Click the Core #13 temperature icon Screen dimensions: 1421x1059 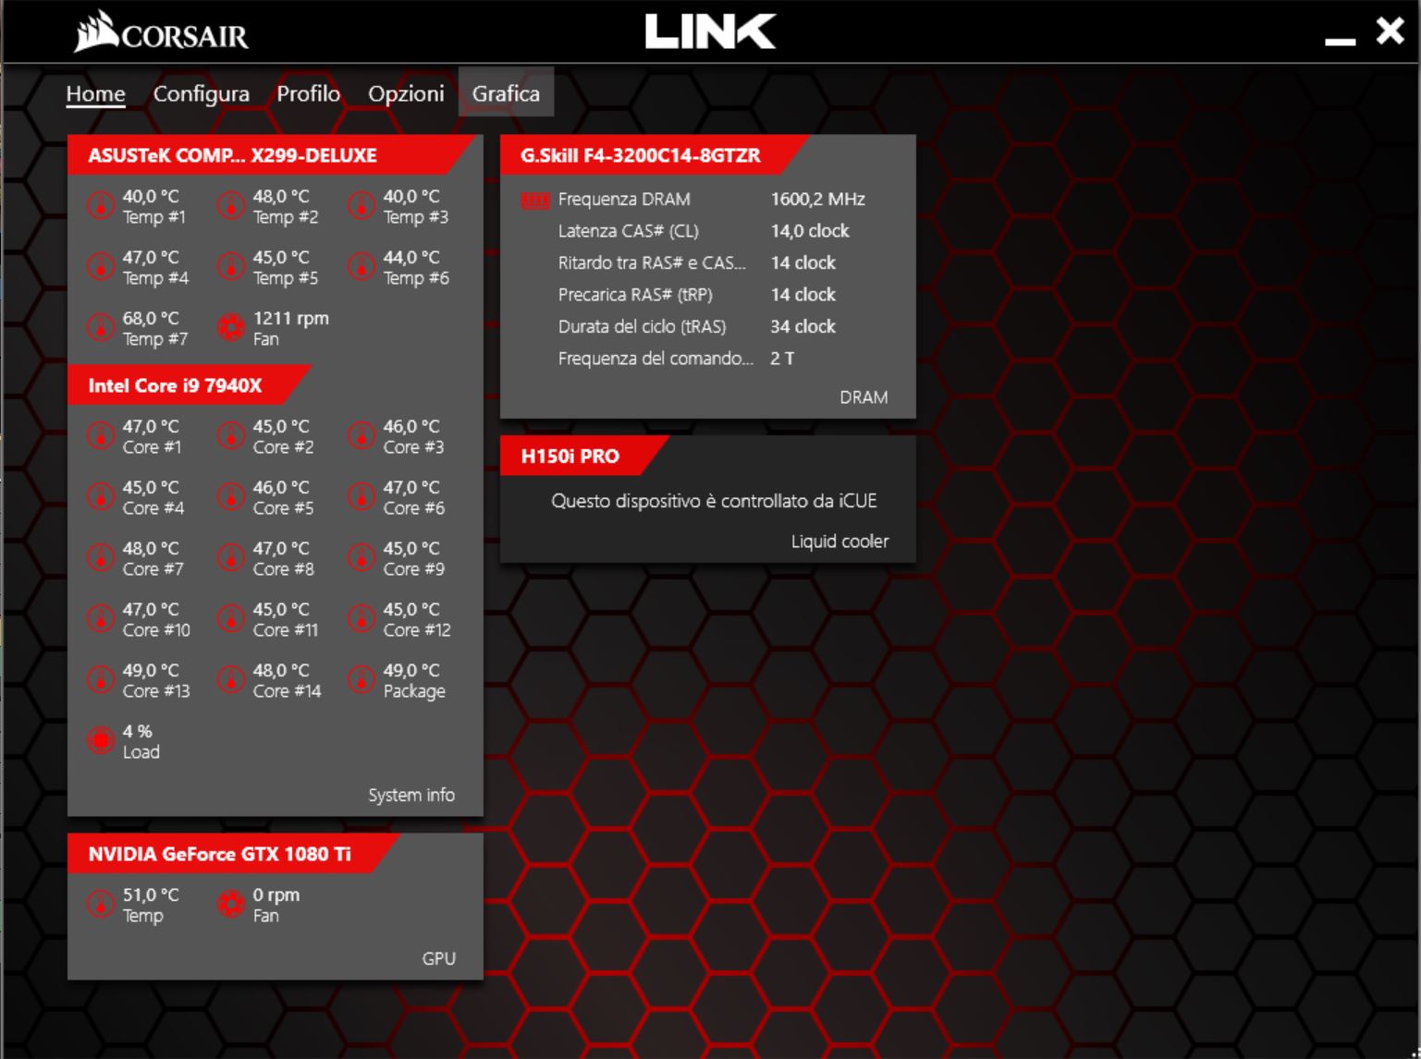point(100,679)
